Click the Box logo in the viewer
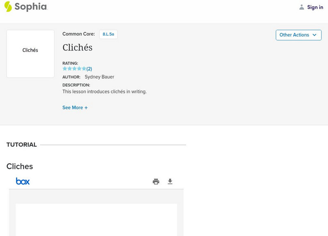The image size is (328, 236). (x=23, y=181)
